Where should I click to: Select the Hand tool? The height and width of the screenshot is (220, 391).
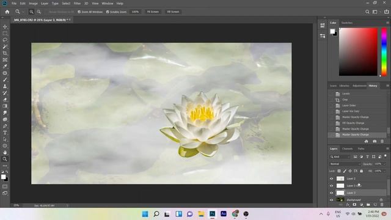tap(5, 152)
